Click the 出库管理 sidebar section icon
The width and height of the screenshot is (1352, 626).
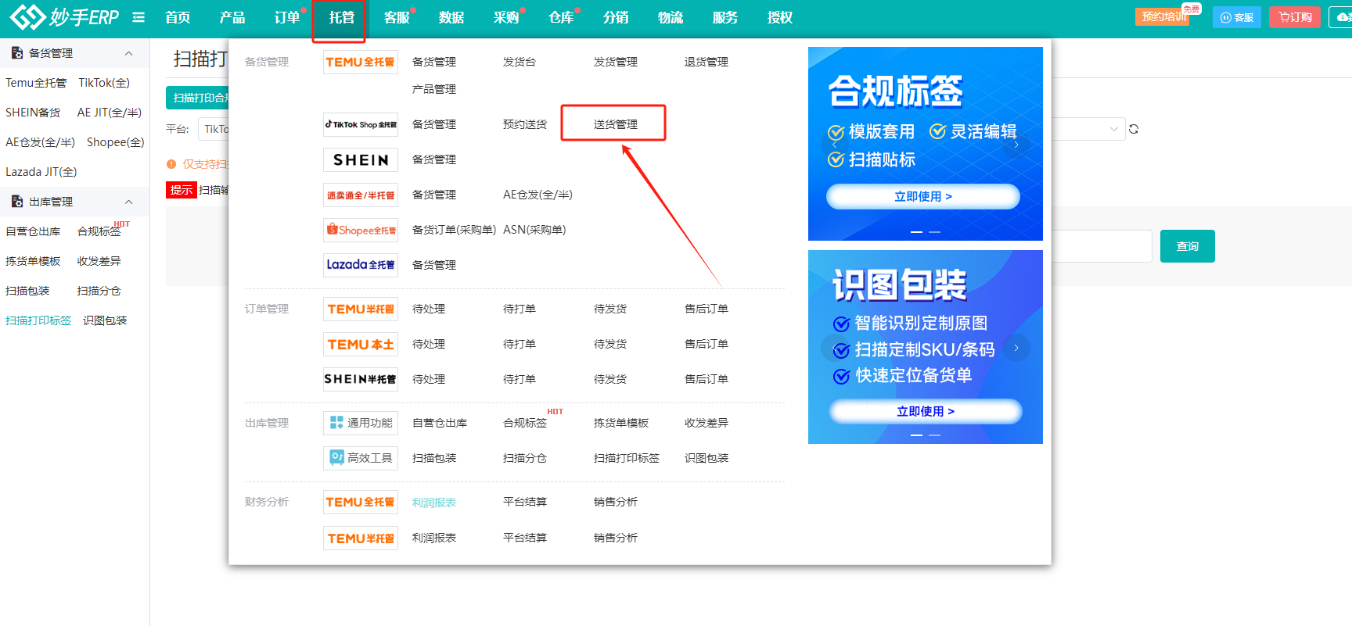pos(17,202)
